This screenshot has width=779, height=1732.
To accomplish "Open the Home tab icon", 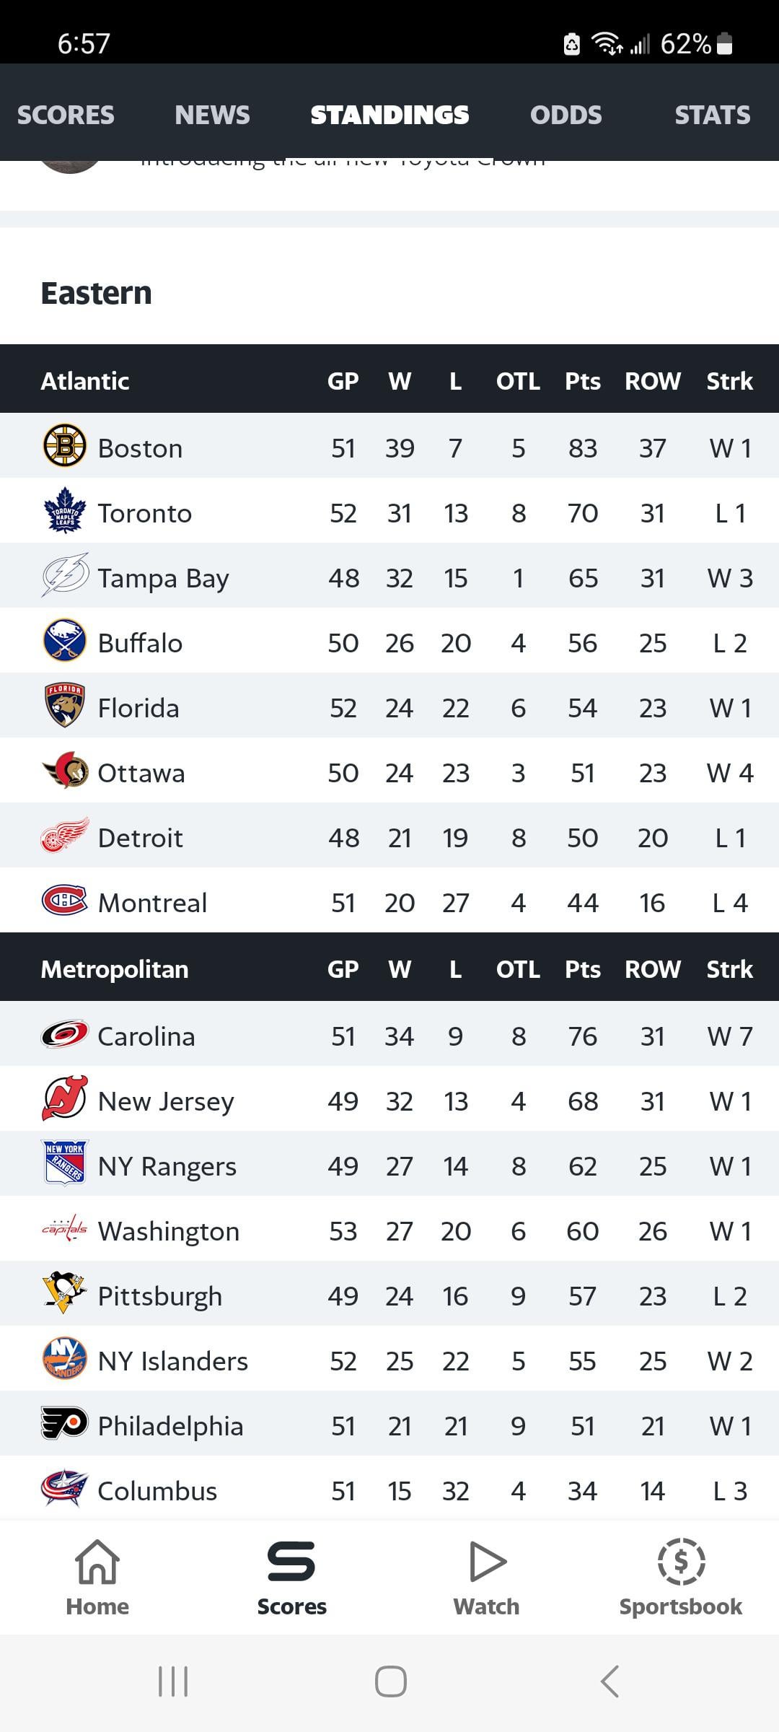I will tap(97, 1562).
